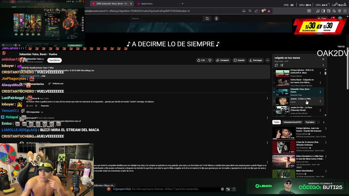349x196 pixels.
Task: Toggle playlist shuffle icon
Action: pyautogui.click(x=282, y=65)
